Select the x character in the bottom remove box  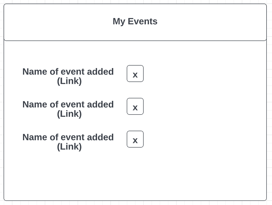tap(135, 140)
